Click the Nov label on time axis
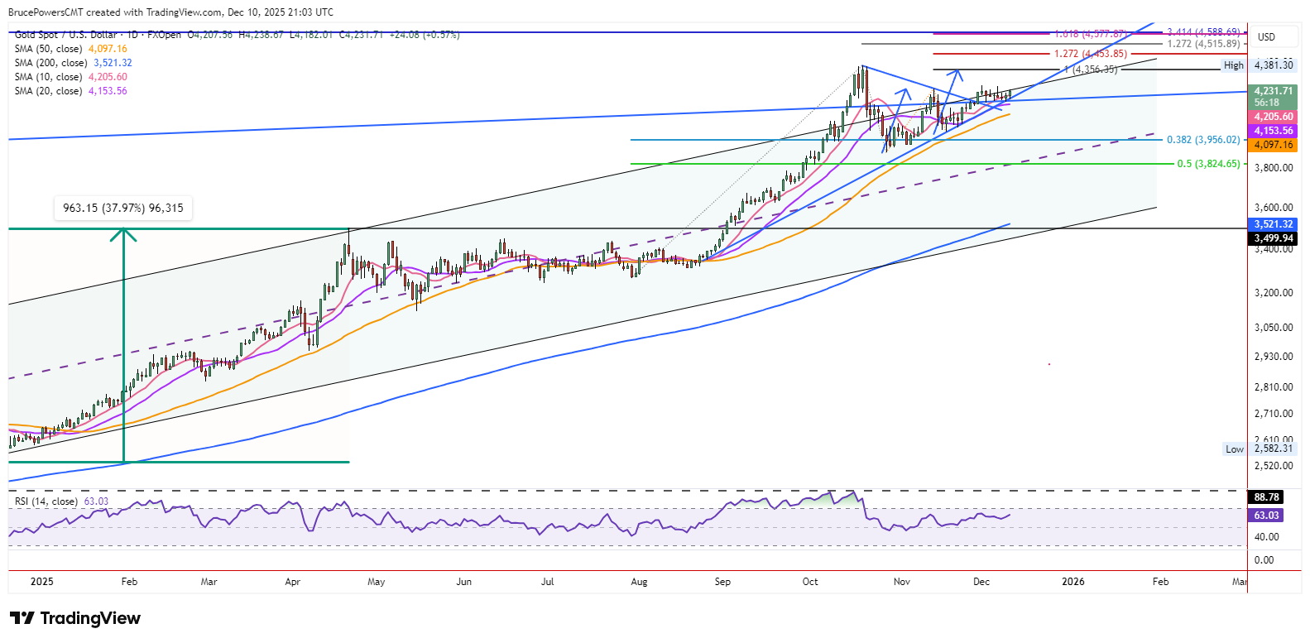The image size is (1310, 643). pos(902,582)
